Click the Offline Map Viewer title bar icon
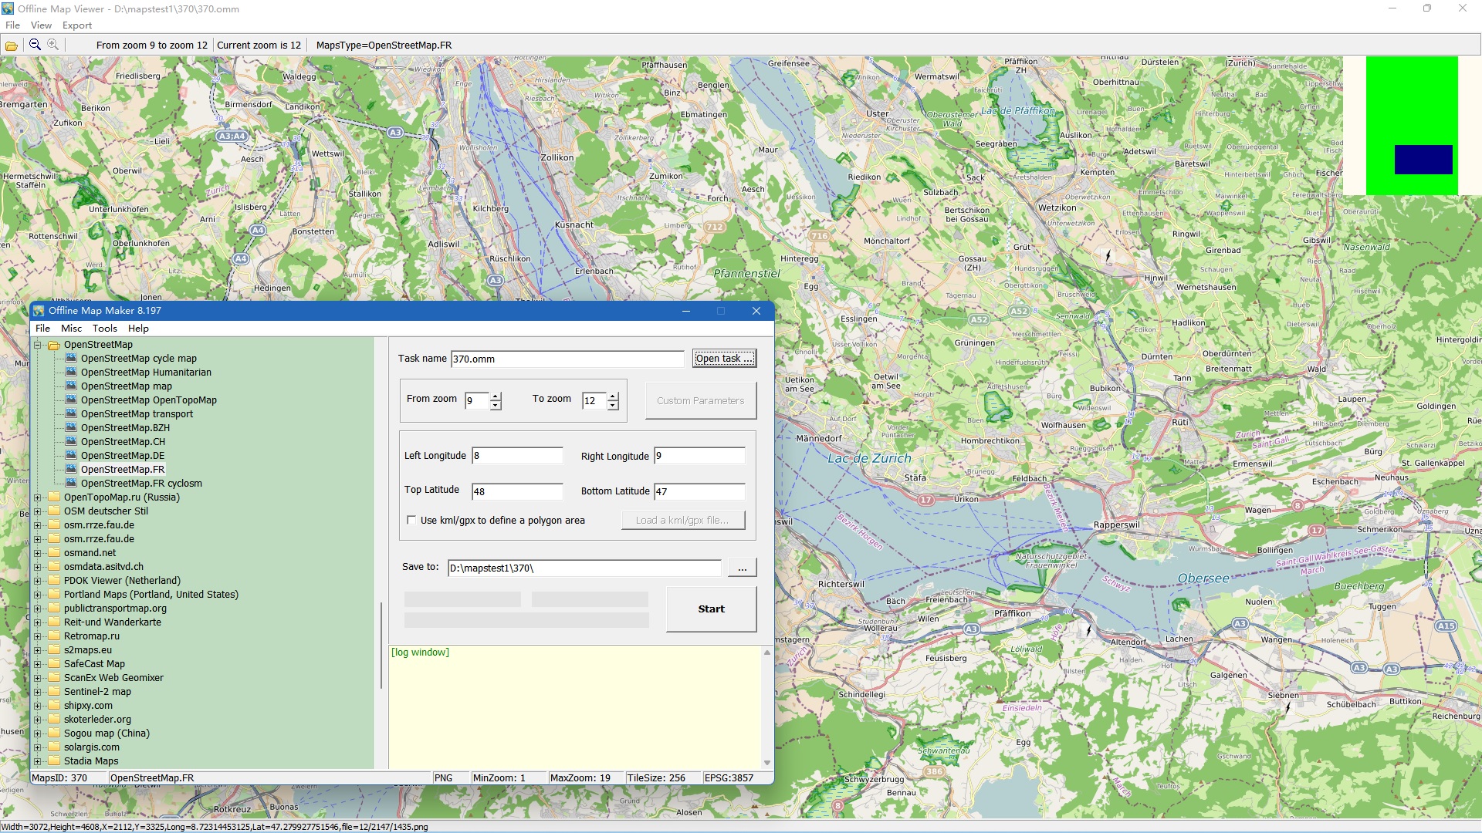This screenshot has width=1482, height=833. point(8,8)
